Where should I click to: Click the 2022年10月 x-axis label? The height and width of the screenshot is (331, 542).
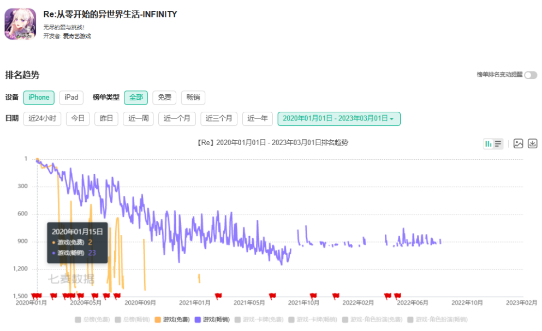coord(467,303)
